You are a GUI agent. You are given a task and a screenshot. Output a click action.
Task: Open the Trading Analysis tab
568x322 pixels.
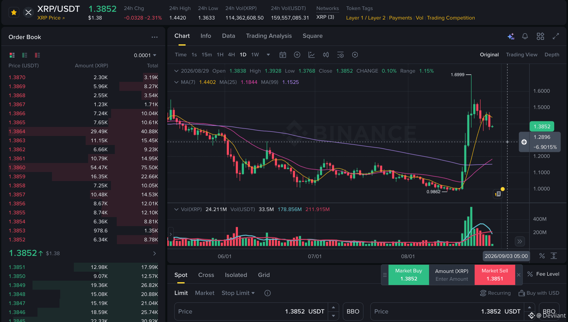pos(269,36)
